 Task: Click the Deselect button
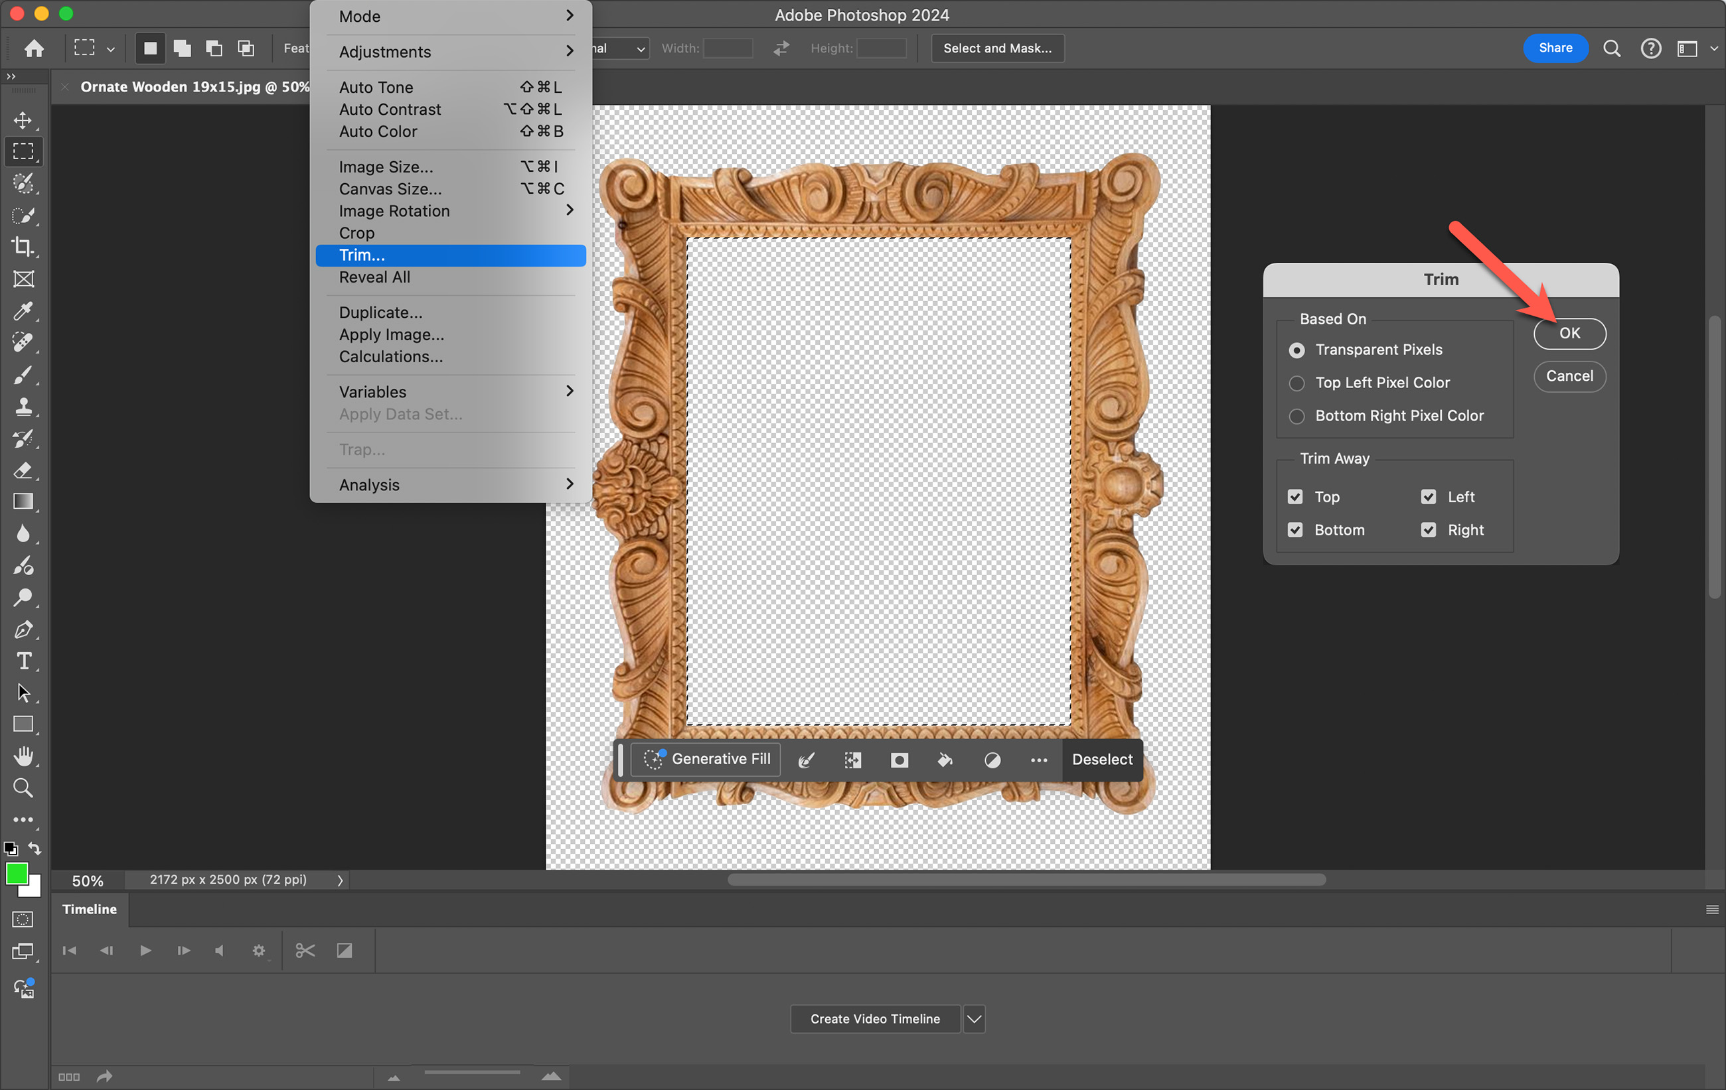[x=1102, y=759]
